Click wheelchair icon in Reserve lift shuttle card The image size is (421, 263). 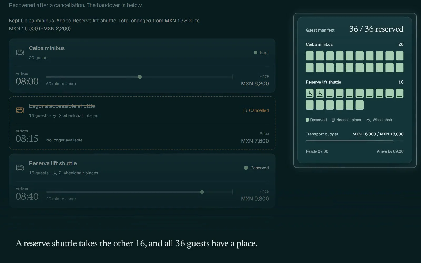(54, 173)
